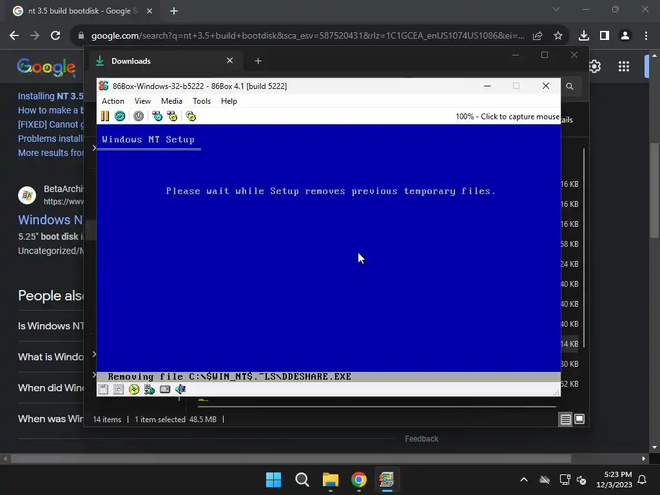This screenshot has width=660, height=495.
Task: Click the File Explorer search magnifier icon
Action: pyautogui.click(x=570, y=86)
